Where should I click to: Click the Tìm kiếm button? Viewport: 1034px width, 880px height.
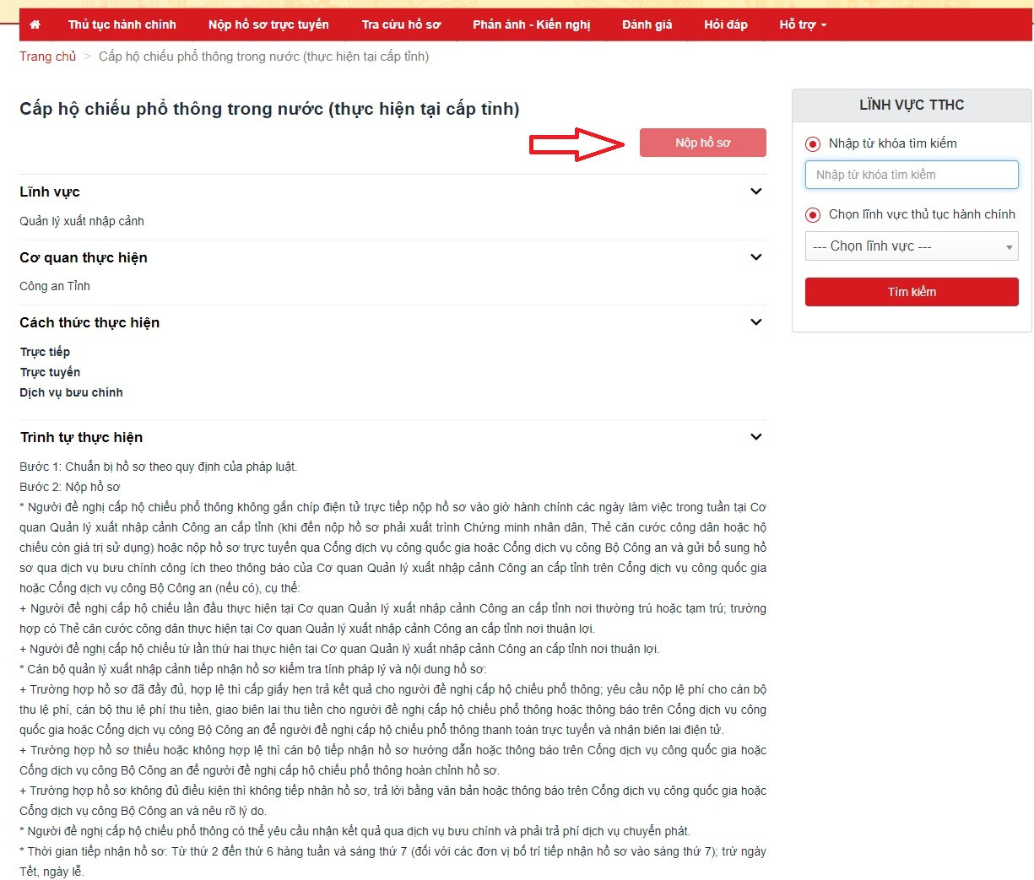point(912,292)
